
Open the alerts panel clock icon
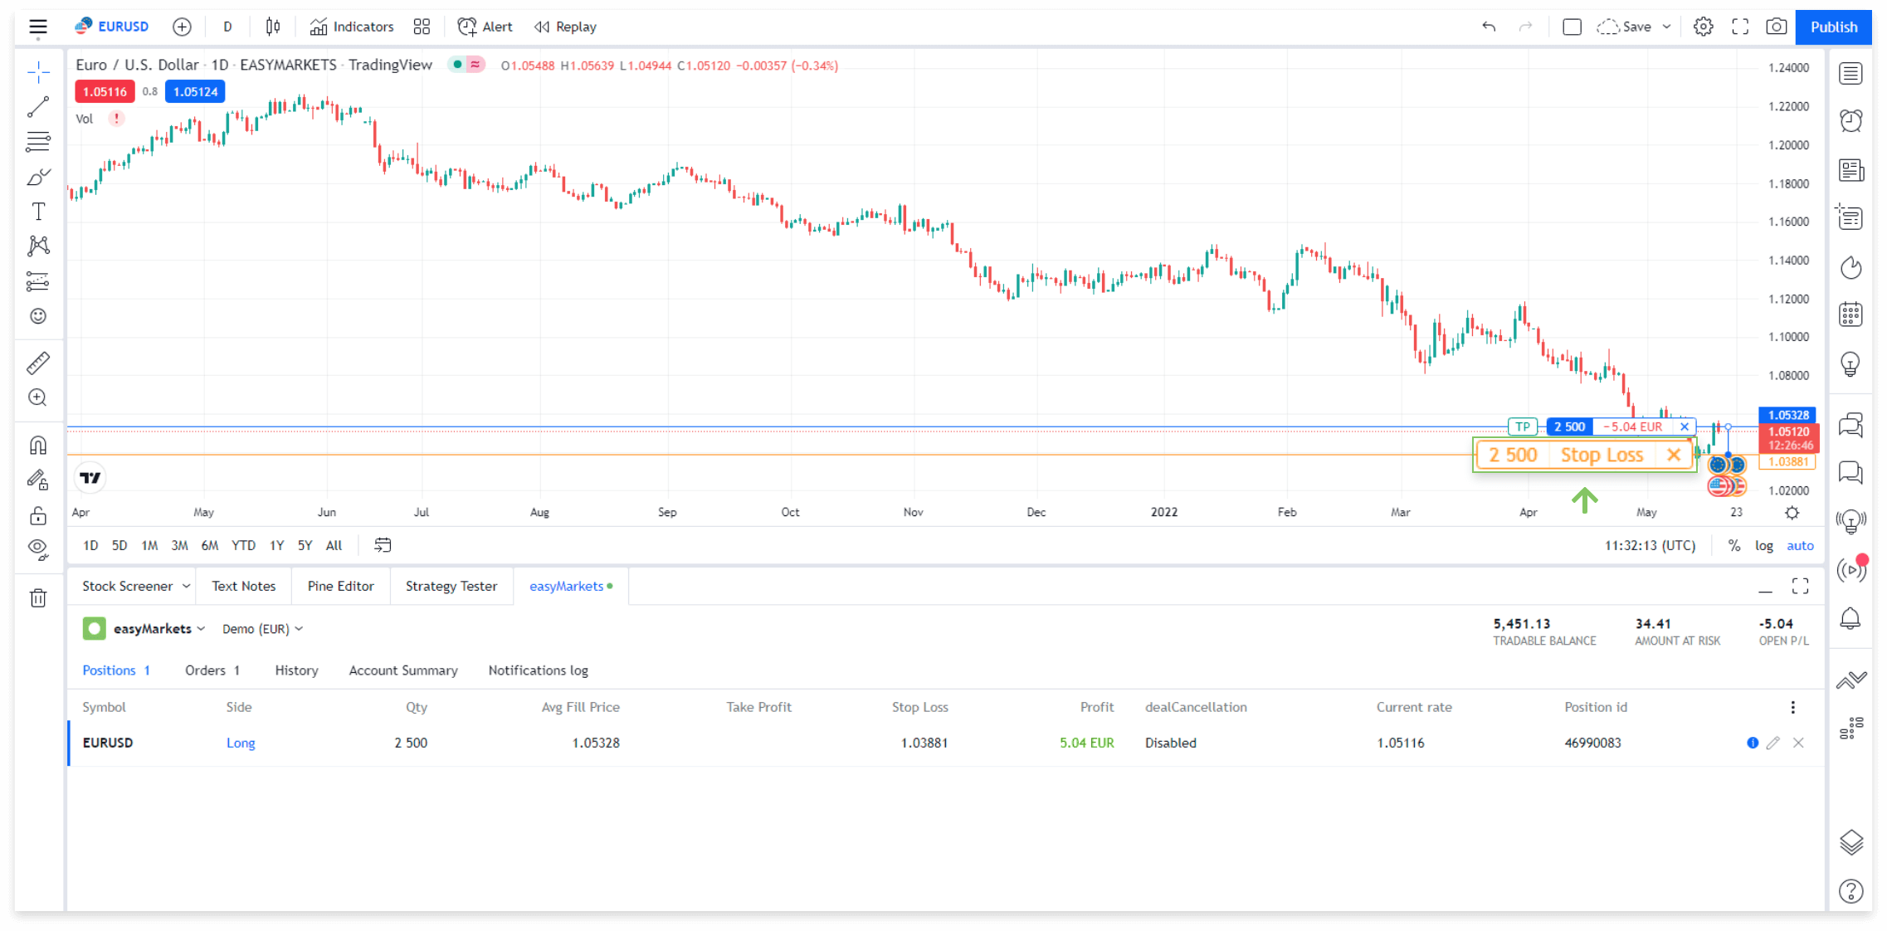pos(1851,121)
